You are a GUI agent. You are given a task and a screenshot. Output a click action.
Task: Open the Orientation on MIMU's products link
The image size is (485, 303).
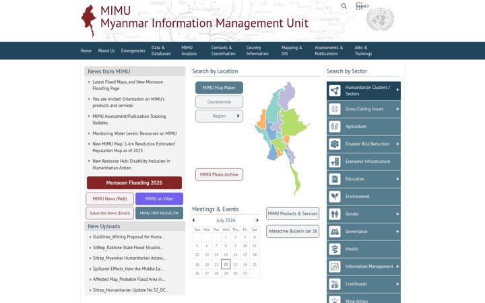pyautogui.click(x=129, y=102)
